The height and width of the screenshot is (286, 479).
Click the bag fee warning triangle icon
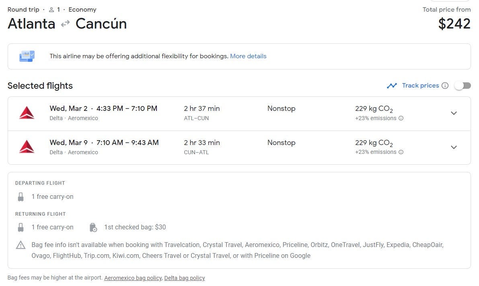[21, 245]
